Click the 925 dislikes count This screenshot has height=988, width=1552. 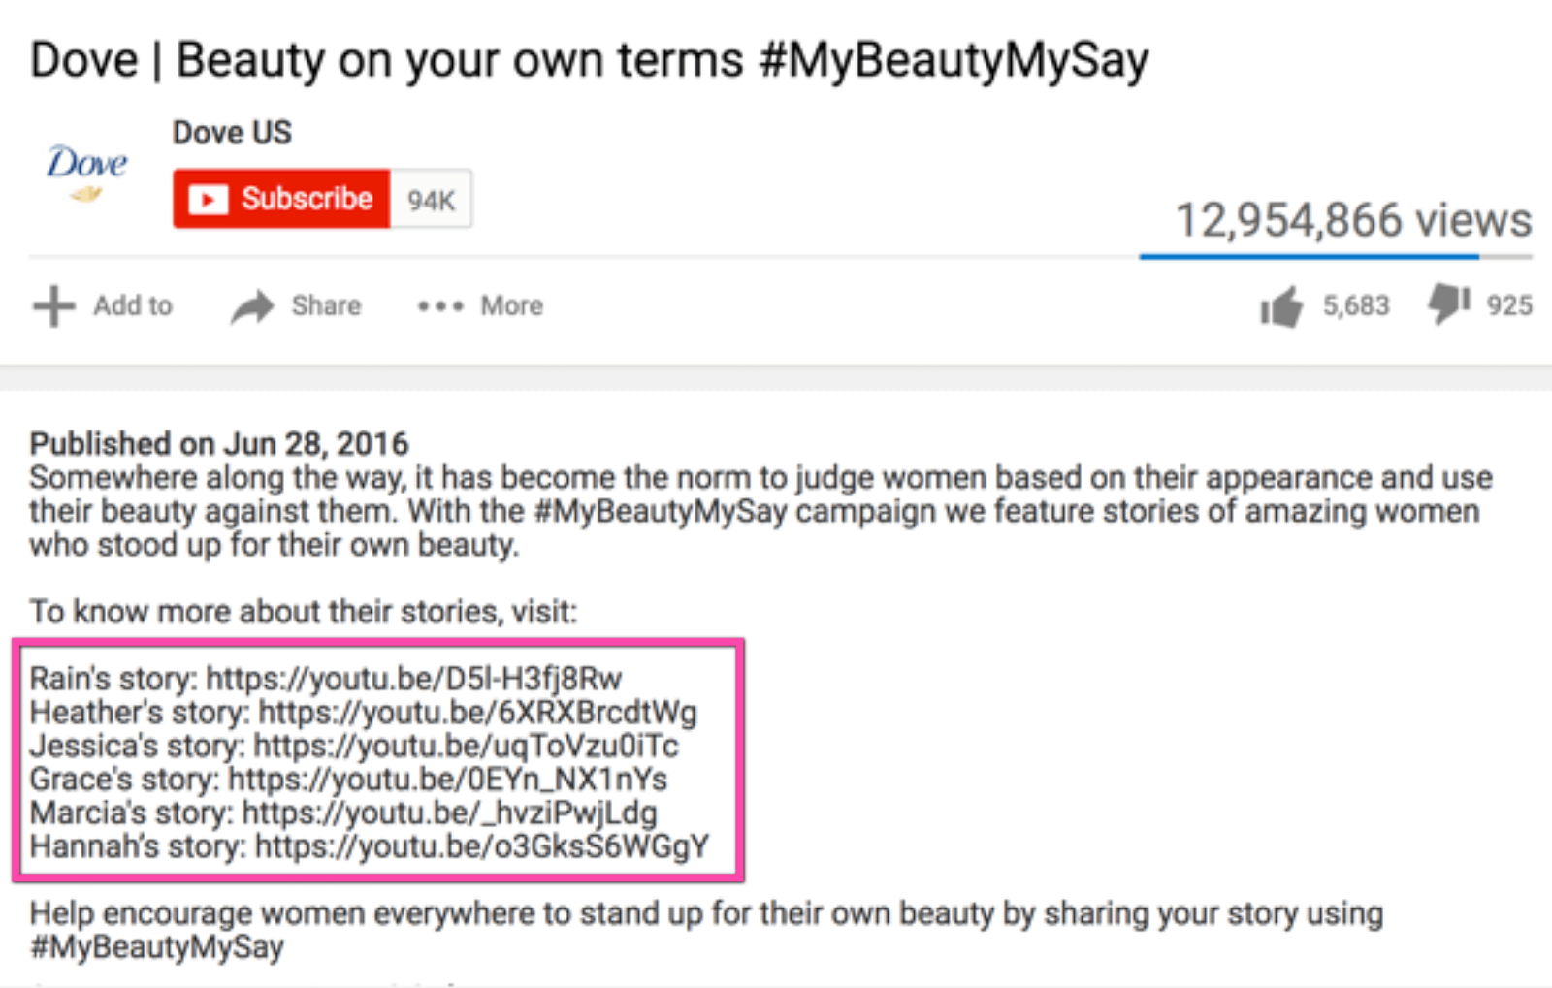tap(1509, 305)
